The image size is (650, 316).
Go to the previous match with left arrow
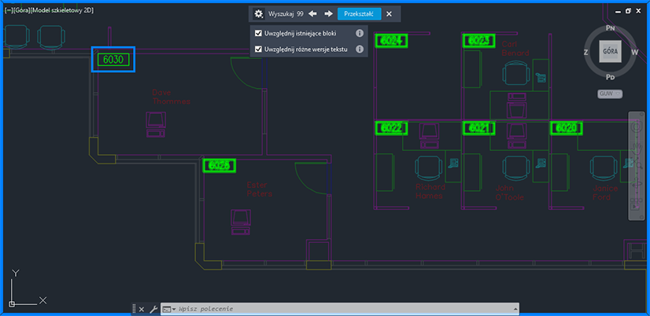click(312, 14)
